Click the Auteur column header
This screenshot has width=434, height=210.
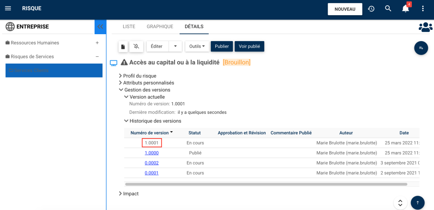346,133
